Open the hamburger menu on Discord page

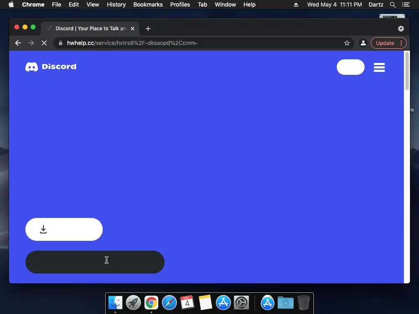click(x=379, y=67)
